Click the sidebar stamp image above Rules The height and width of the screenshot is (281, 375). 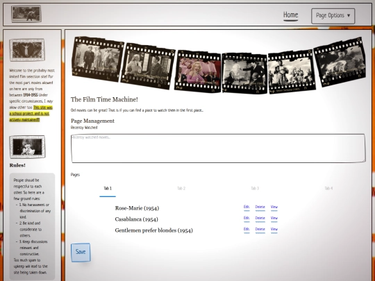27,146
